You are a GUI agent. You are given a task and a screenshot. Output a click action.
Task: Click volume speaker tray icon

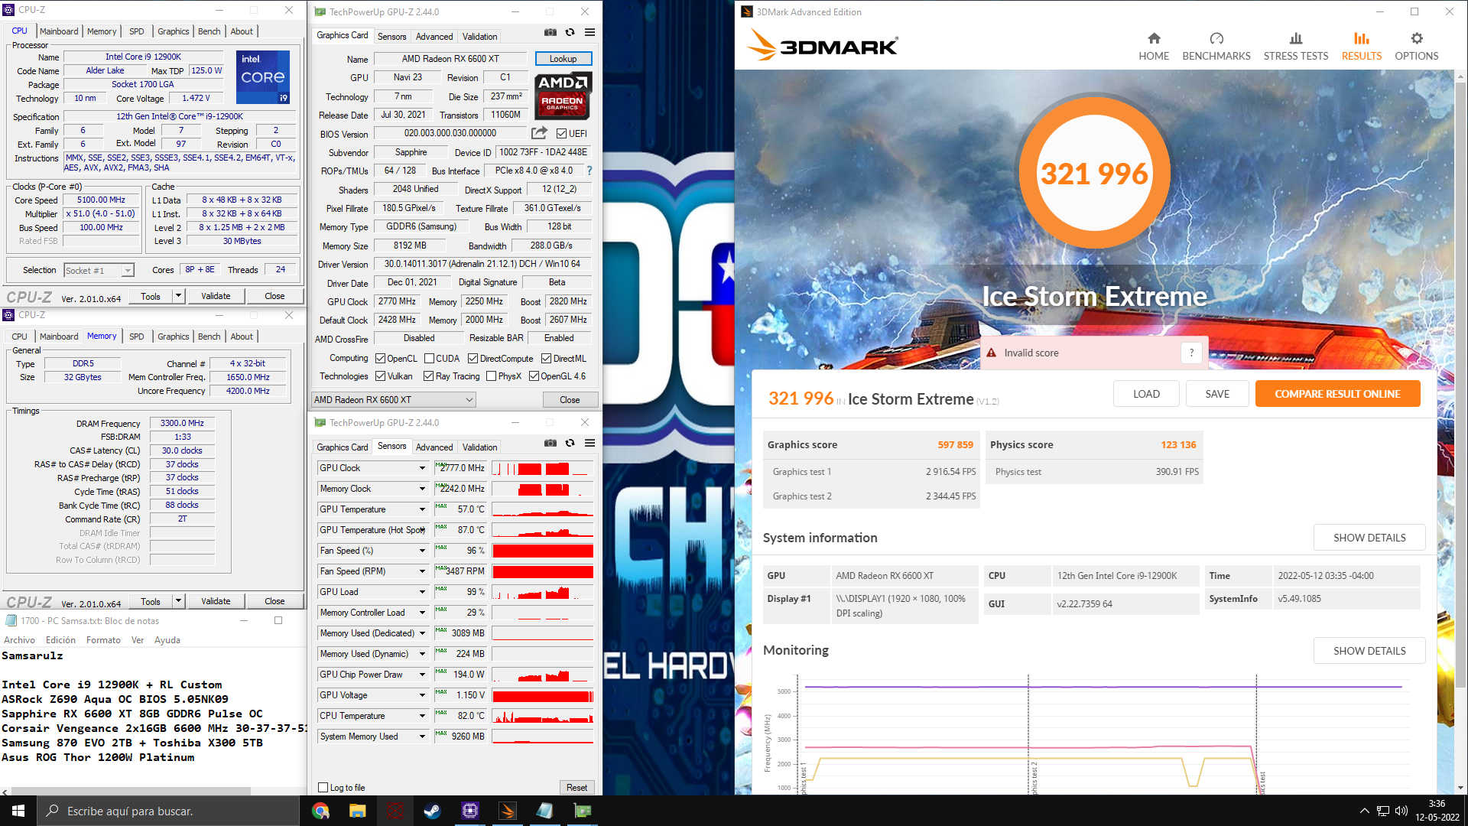(x=1401, y=811)
